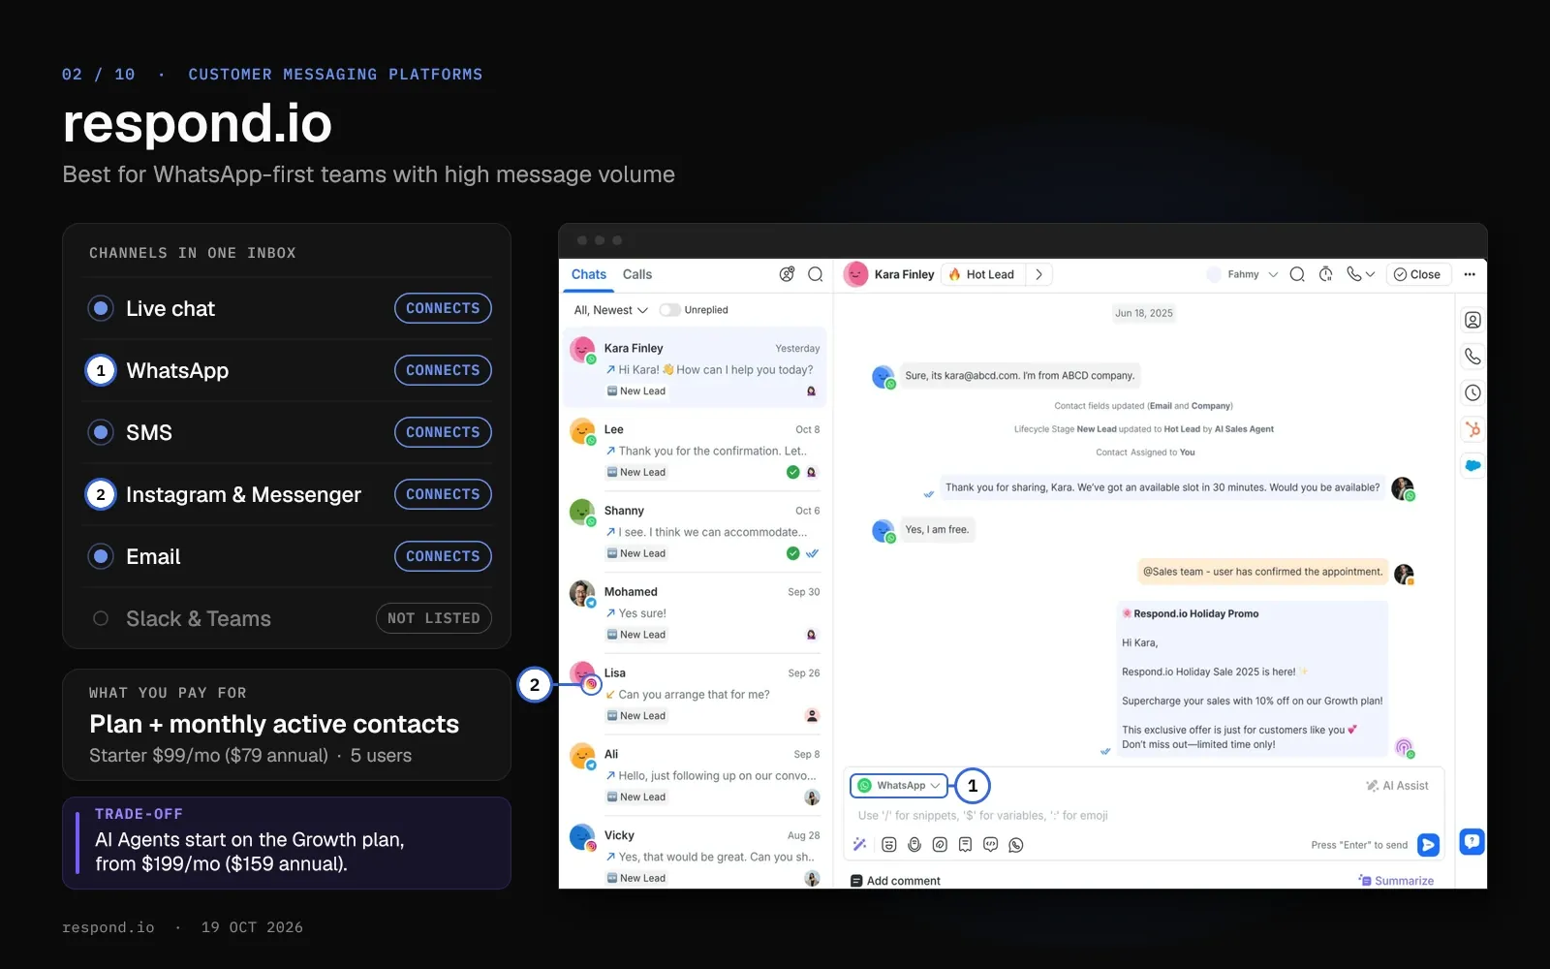Click the Close conversation button

(x=1418, y=274)
